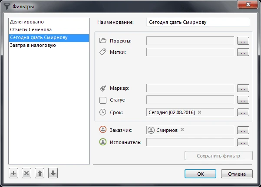Click the Заказчик person icon
Image resolution: width=261 pixels, height=187 pixels.
(103, 130)
